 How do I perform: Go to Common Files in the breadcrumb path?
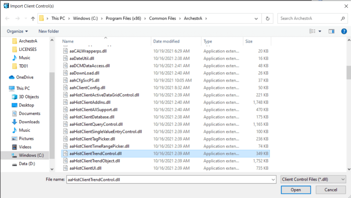click(x=162, y=18)
